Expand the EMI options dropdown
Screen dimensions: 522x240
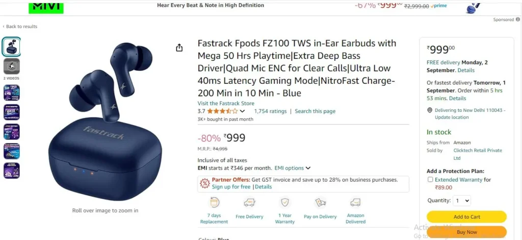click(292, 168)
